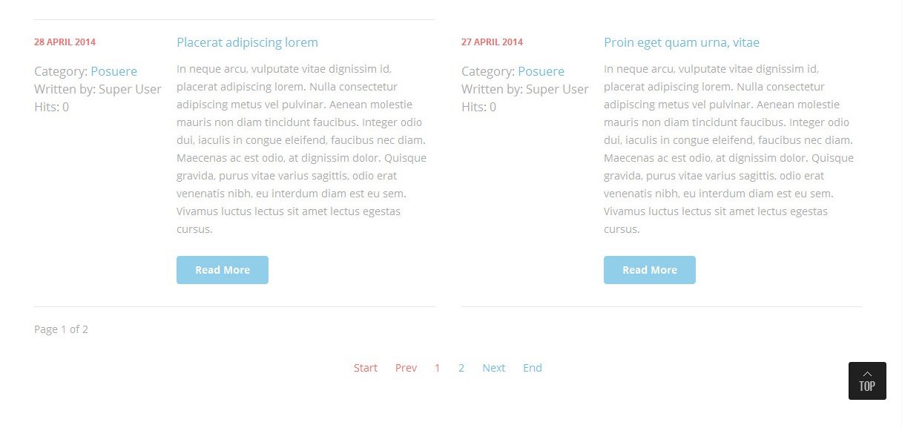Viewport: 902px width, 428px height.
Task: Open the Proin eget quam urna, vitae article
Action: pyautogui.click(x=681, y=42)
